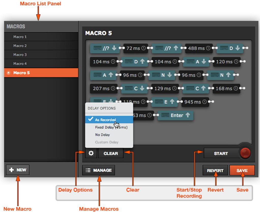This screenshot has width=260, height=213.
Task: Click the CLEAR button
Action: (111, 153)
